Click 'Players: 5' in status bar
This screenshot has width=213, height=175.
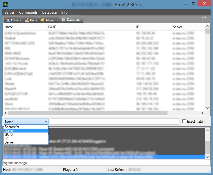coord(71,170)
